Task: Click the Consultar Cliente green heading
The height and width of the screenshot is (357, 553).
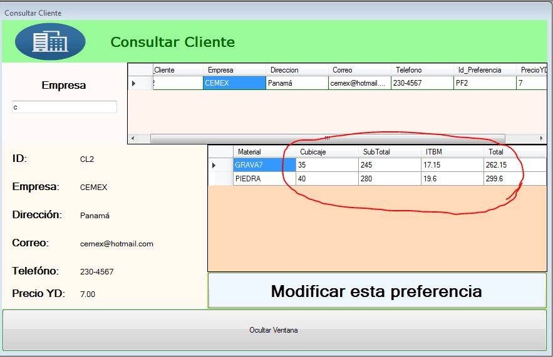Action: coord(173,43)
